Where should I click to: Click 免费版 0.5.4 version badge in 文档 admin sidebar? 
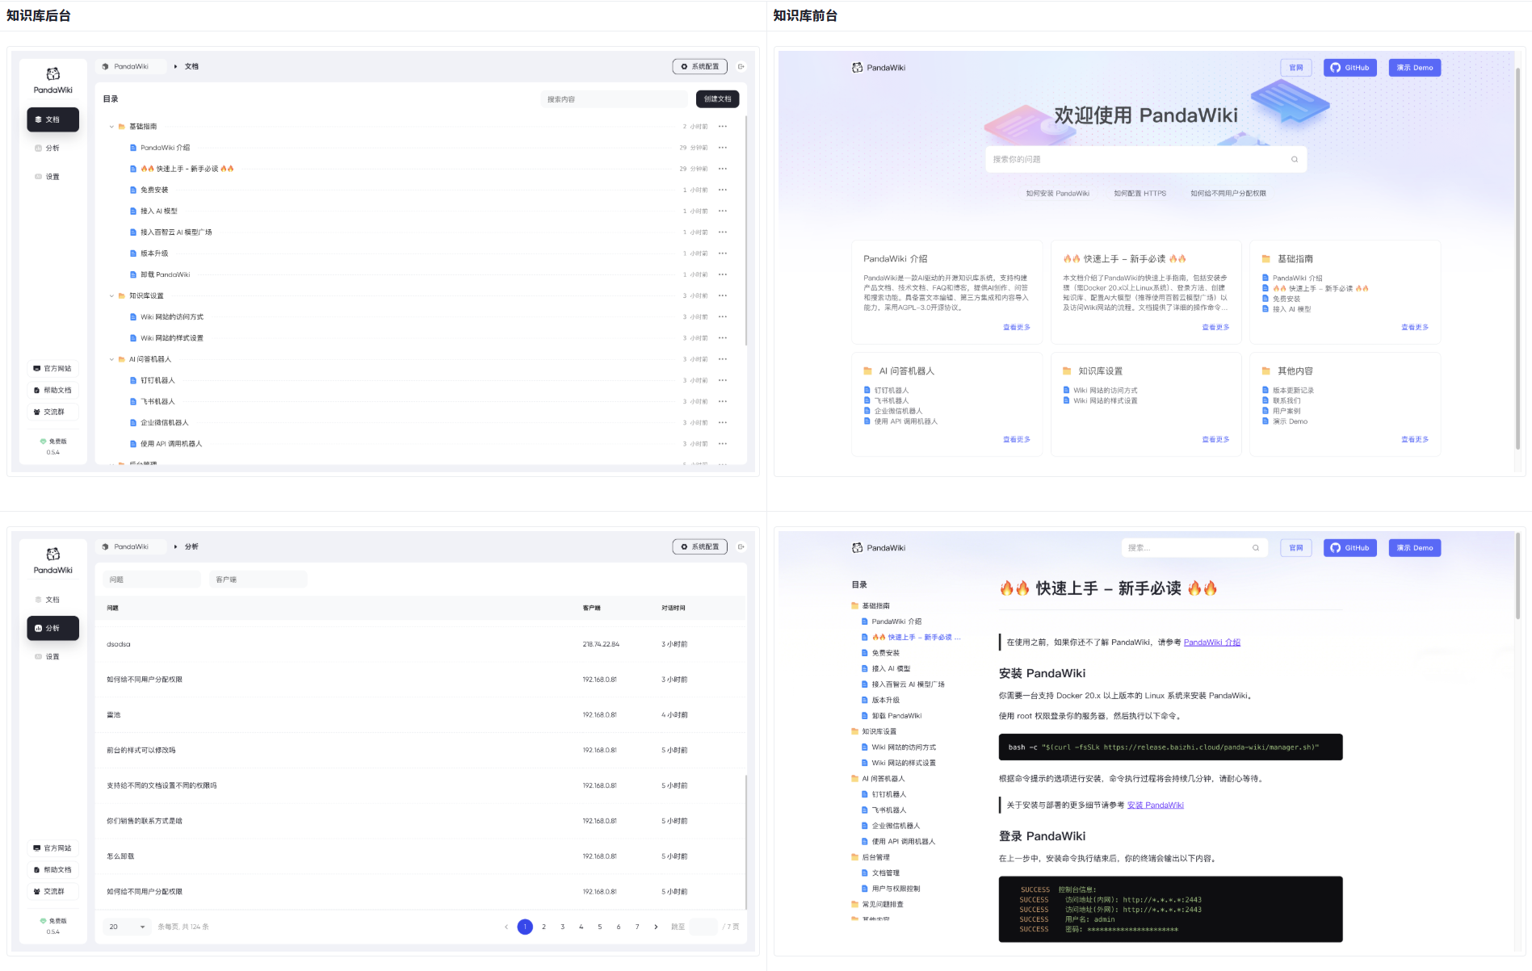pyautogui.click(x=53, y=446)
